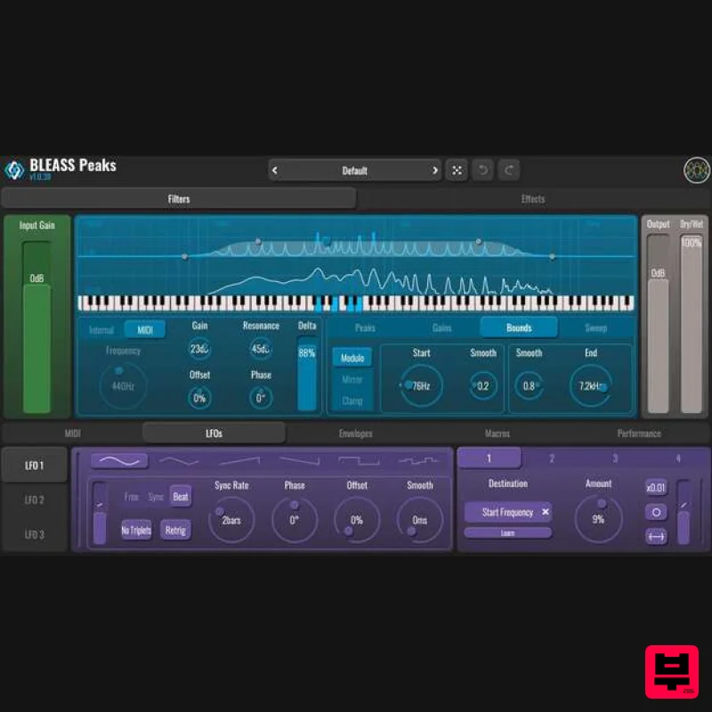Open the MIDI modulation tab

pos(72,433)
